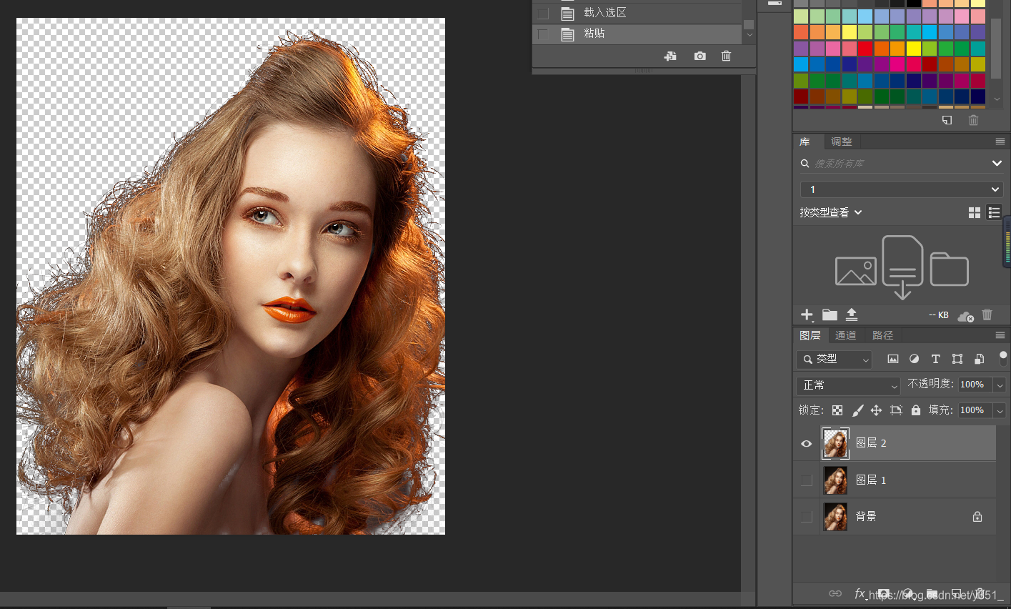Switch to the 通道 tab
Screen dimensions: 1011x609
coord(845,335)
